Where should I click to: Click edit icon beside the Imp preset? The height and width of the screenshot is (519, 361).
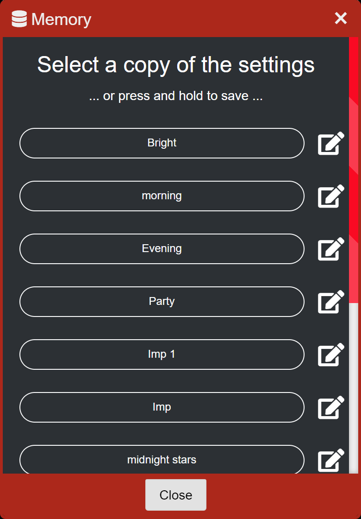[x=331, y=407]
